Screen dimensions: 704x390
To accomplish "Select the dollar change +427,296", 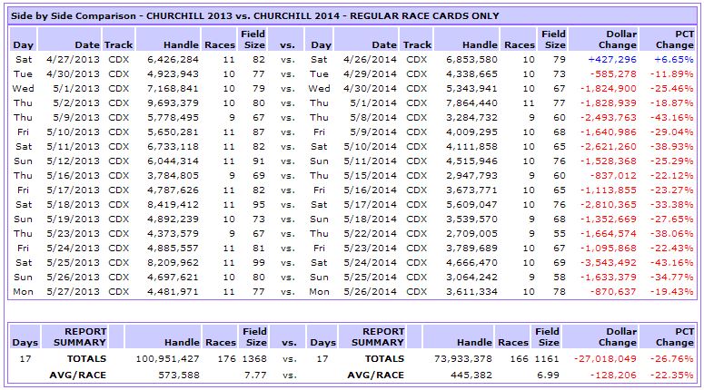I will pos(612,60).
